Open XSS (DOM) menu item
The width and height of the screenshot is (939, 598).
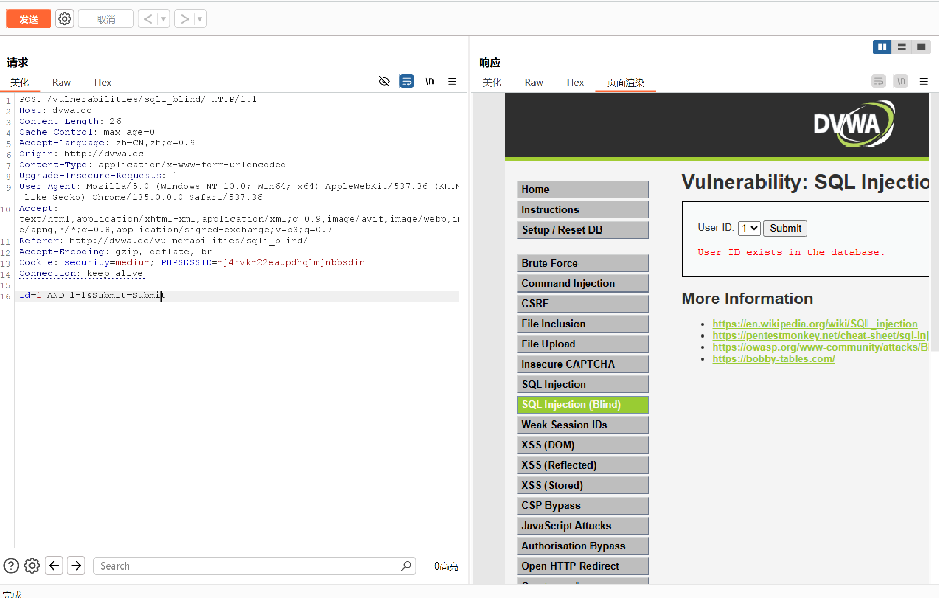pos(583,445)
